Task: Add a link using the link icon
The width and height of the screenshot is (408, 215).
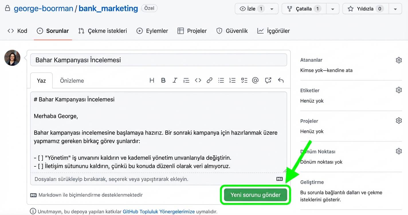Action: pos(209,80)
